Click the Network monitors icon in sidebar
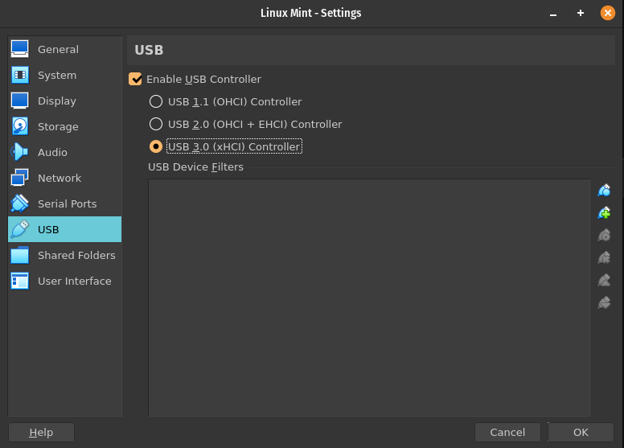 pos(19,178)
